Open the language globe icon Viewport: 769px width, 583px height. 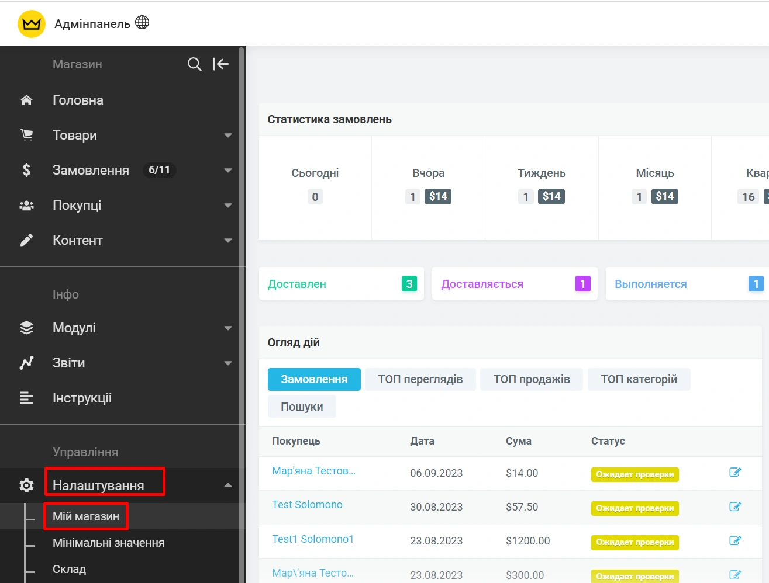[142, 23]
